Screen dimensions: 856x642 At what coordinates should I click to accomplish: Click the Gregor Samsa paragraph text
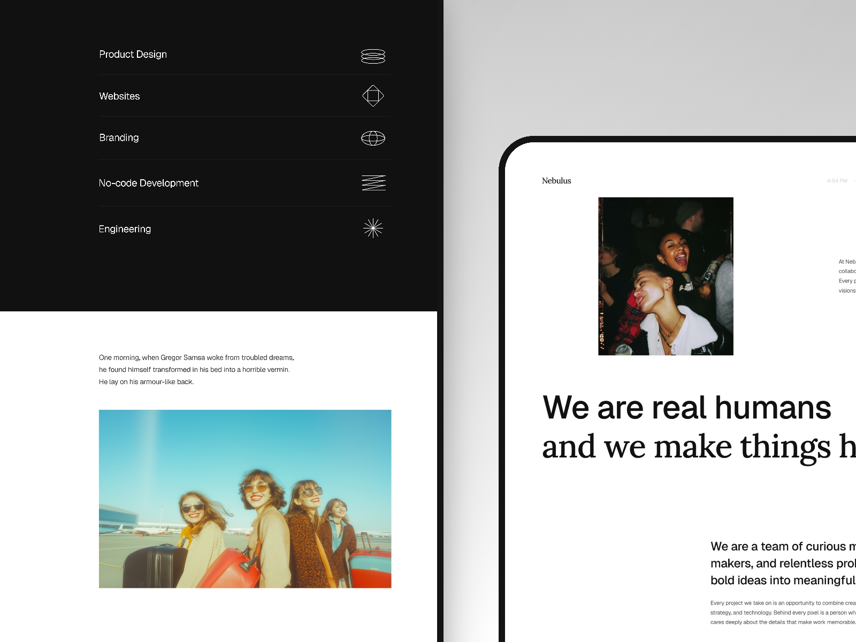click(196, 370)
